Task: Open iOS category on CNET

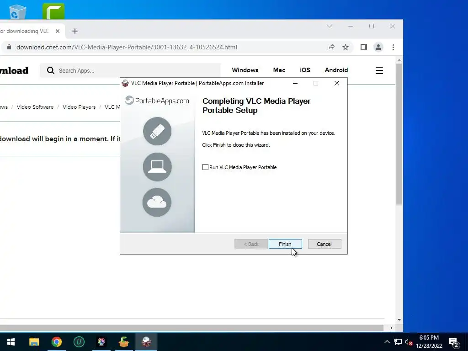Action: [305, 70]
